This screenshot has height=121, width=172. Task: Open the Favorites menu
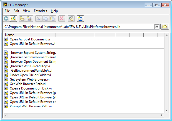pos(40,11)
